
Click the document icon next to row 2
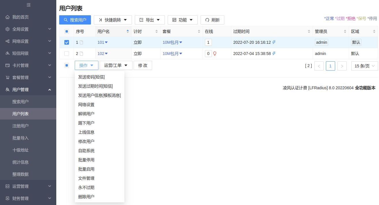81,54
